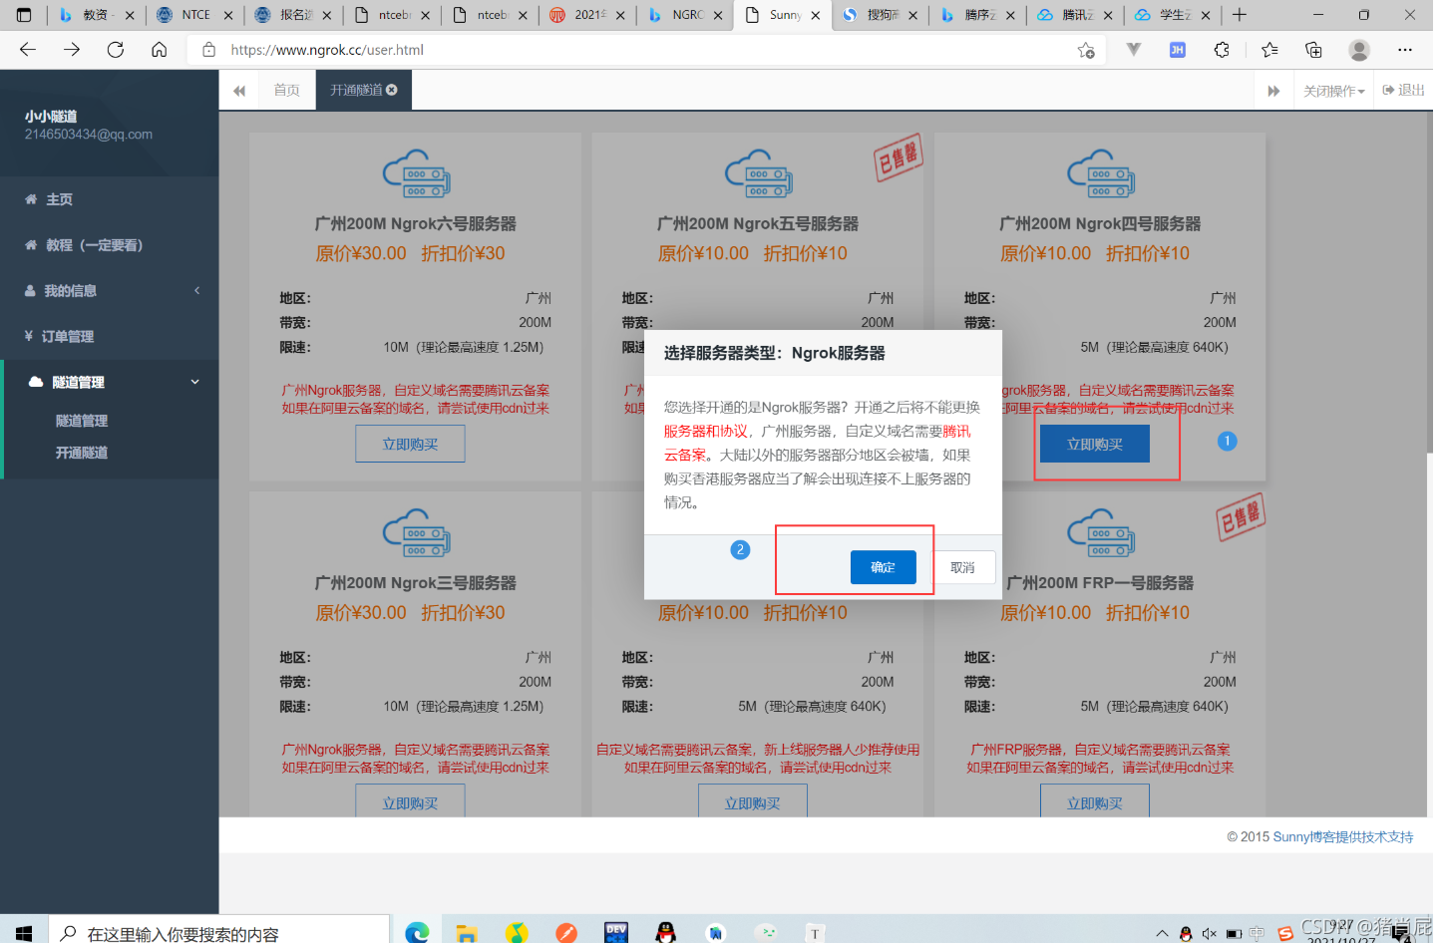This screenshot has width=1447, height=945.
Task: Click the 2146503434@qq.com account text
Action: 90,136
